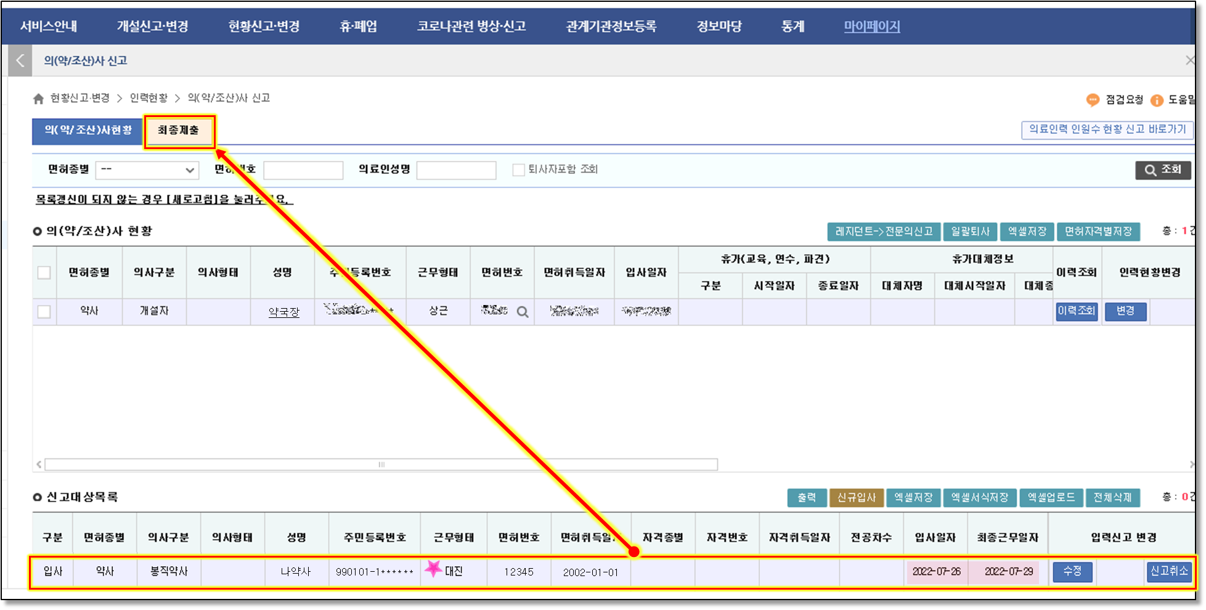Click the 조회 search button
1206x610 pixels.
[1163, 170]
